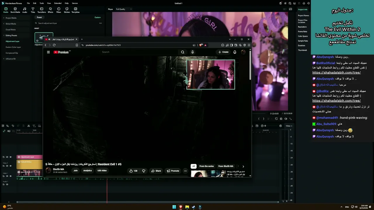Mute the Audio 1 track
The width and height of the screenshot is (374, 210).
click(x=7, y=184)
